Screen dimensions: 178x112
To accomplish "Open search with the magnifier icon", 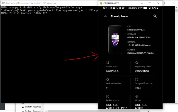I will click(155, 16).
